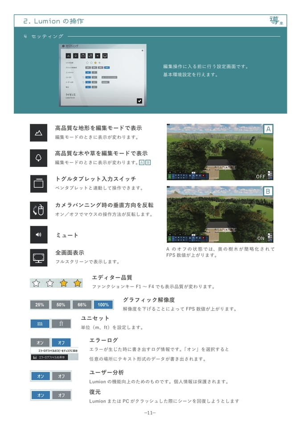Turn エラーログ off with its large オフ button
302x427 pixels.
61,342
